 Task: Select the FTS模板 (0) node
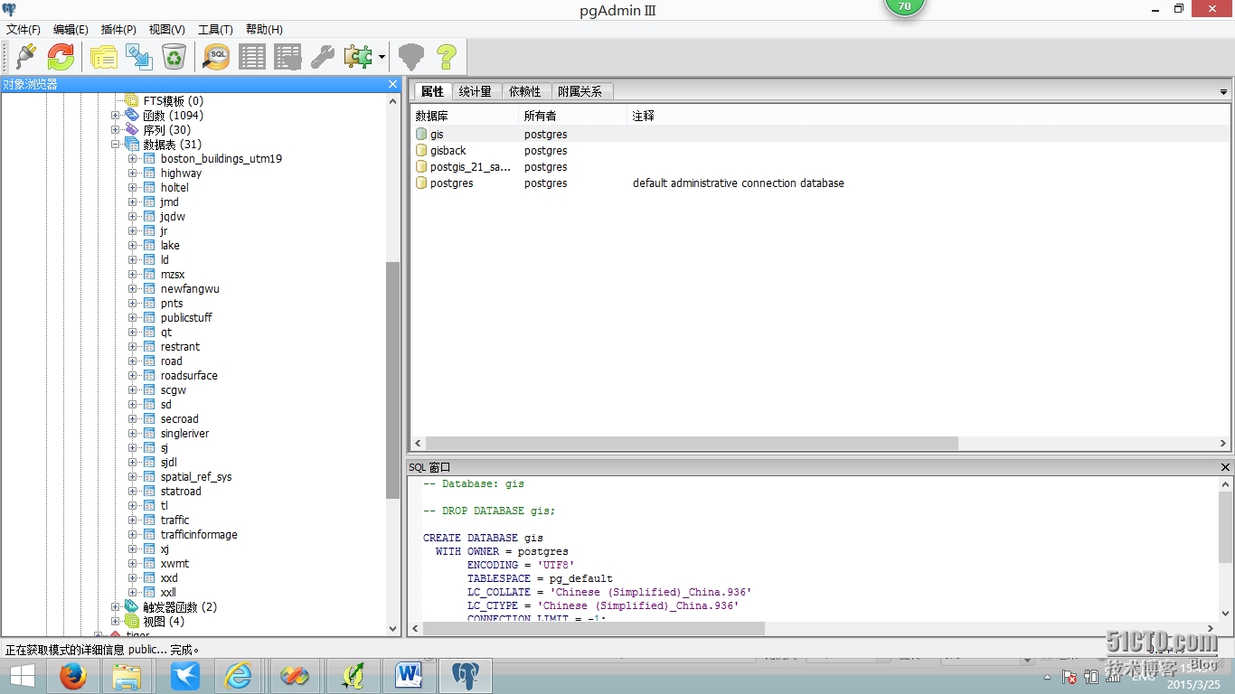point(173,101)
